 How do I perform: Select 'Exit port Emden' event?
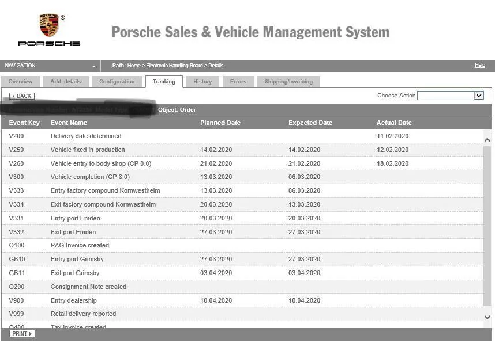coord(73,232)
